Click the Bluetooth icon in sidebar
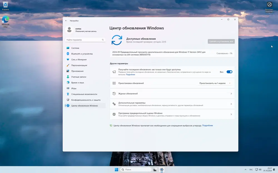This screenshot has height=173, width=278. (x=68, y=54)
